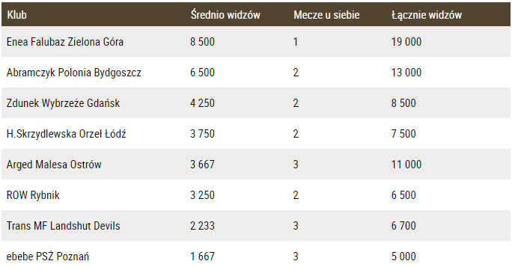Select the 4 250 average attendance cell
Viewport: 512px width, 270px height.
pos(202,103)
